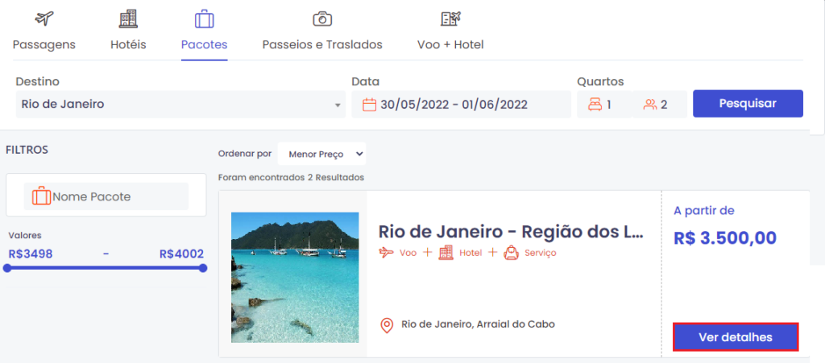Click the suitcase icon in Nome Pacote filter
Screen dimensions: 825x363
[x=42, y=196]
